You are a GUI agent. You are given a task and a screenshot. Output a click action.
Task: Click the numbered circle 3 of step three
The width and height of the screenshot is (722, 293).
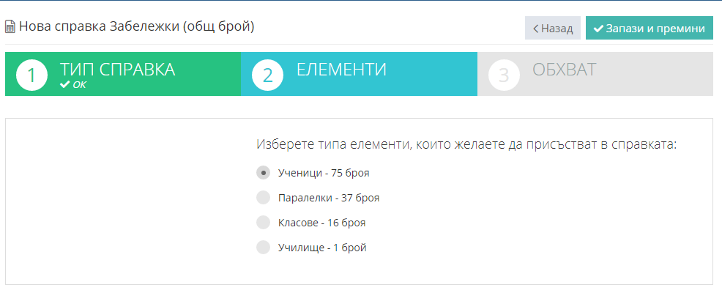tap(504, 75)
